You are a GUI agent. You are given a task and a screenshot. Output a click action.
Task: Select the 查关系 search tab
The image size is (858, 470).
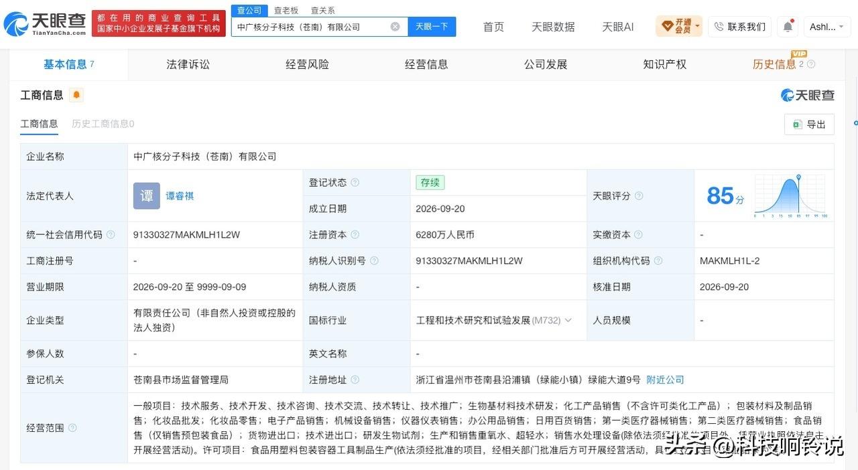click(x=323, y=10)
